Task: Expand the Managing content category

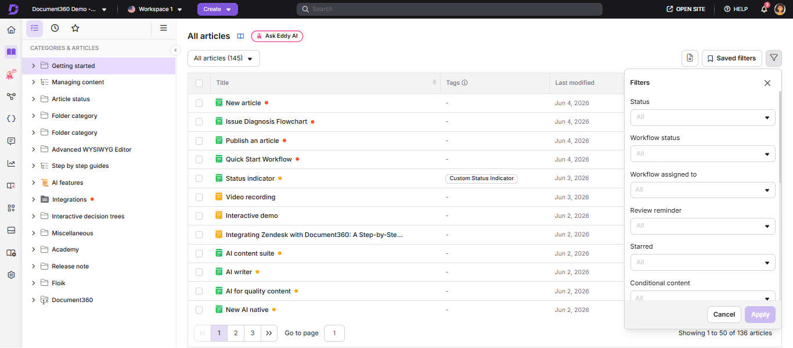Action: click(x=34, y=82)
